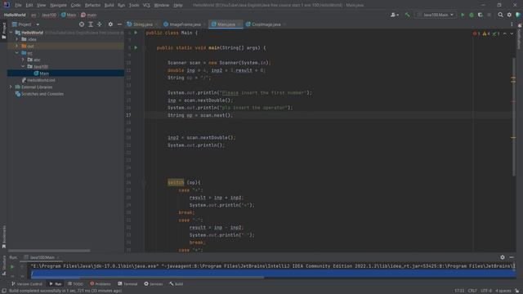Click the editor vertical scrollbar
Viewport: 523px width, 294px height.
coord(514,117)
